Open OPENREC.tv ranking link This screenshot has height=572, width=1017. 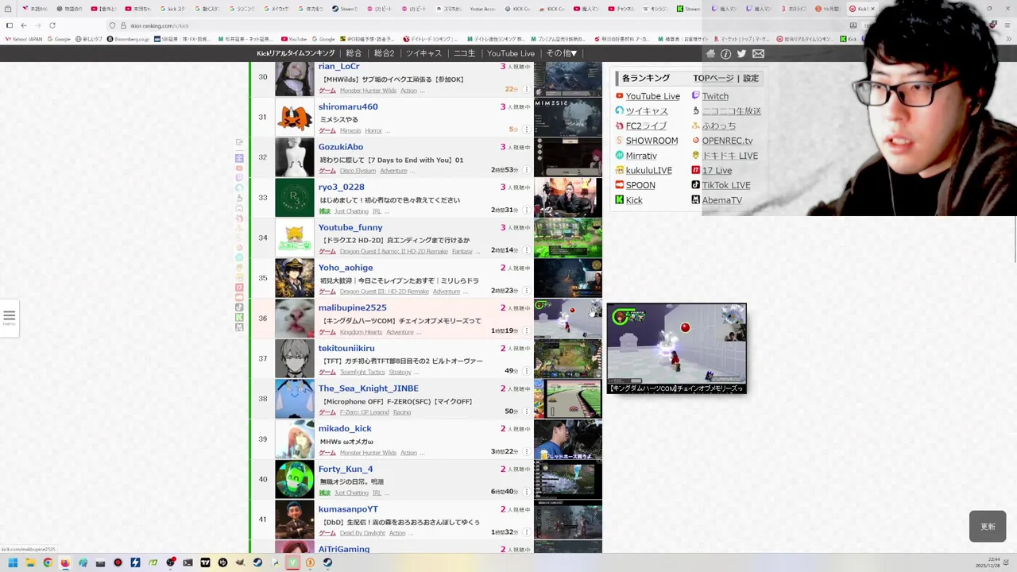point(727,141)
